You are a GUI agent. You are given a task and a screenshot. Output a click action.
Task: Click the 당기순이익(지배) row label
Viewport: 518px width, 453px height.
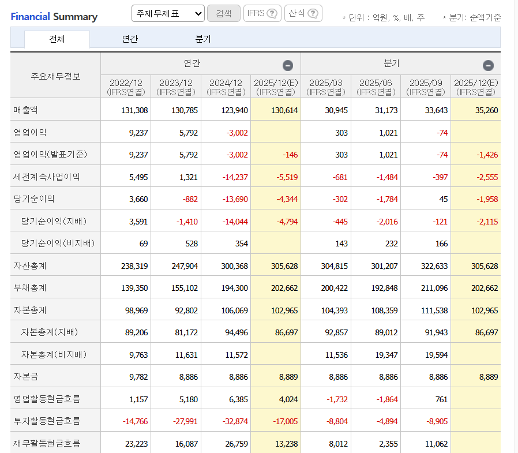pyautogui.click(x=54, y=221)
